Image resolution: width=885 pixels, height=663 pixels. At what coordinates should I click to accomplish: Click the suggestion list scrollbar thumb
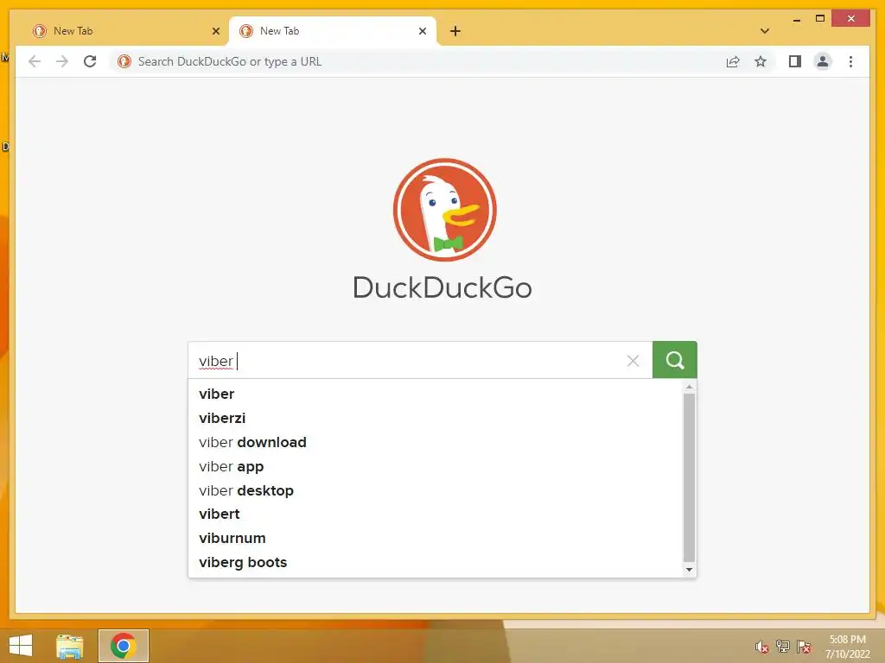click(689, 477)
